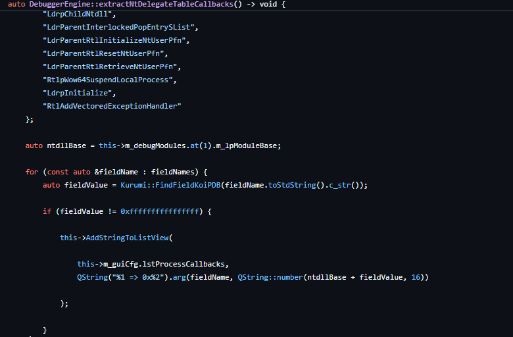The width and height of the screenshot is (513, 337).
Task: Click the toStdString() method call
Action: click(x=292, y=185)
